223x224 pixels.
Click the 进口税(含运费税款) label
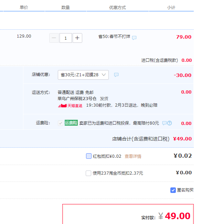(160, 60)
